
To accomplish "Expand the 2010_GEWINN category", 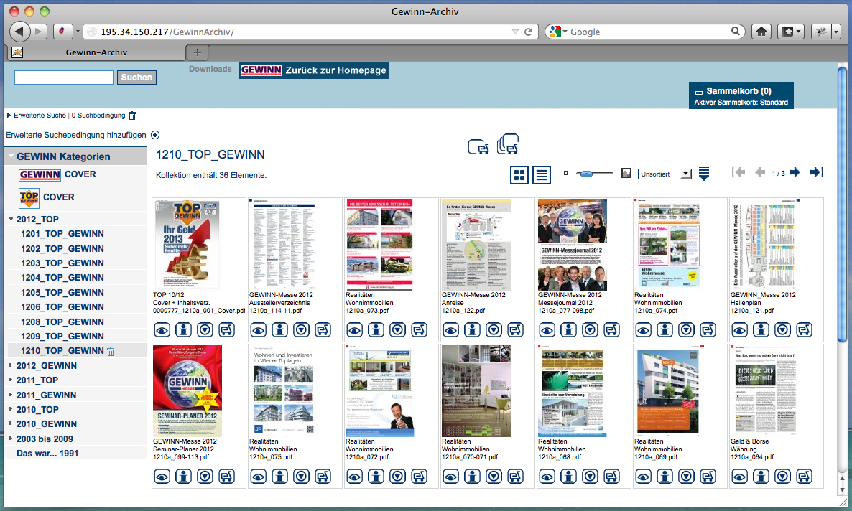I will pyautogui.click(x=11, y=423).
